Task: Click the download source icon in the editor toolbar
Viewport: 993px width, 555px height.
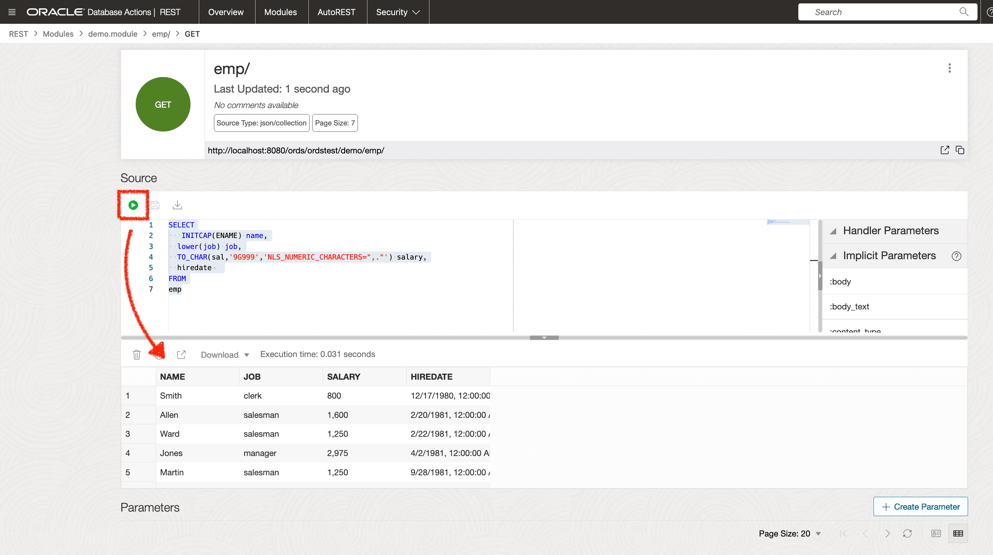Action: pos(177,205)
